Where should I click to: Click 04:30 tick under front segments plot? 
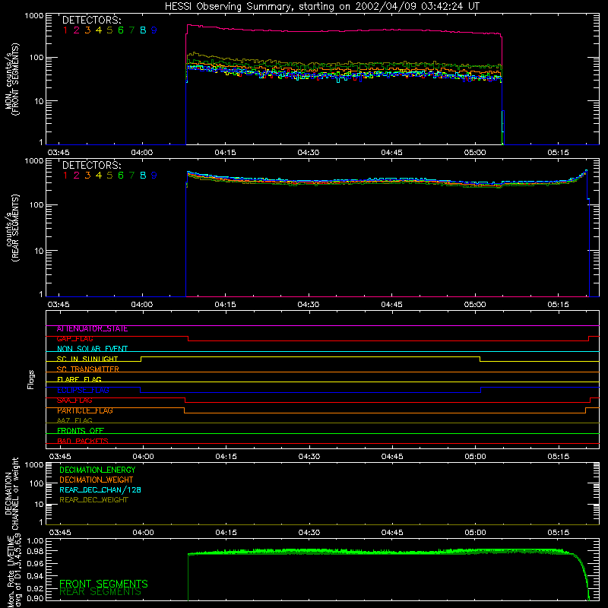(x=309, y=153)
